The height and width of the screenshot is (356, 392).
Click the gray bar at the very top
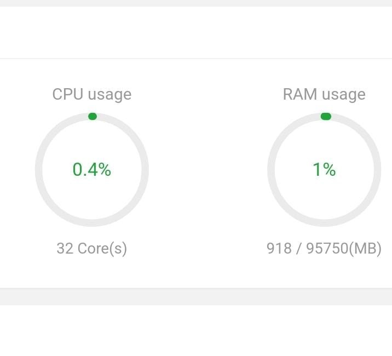(196, 3)
